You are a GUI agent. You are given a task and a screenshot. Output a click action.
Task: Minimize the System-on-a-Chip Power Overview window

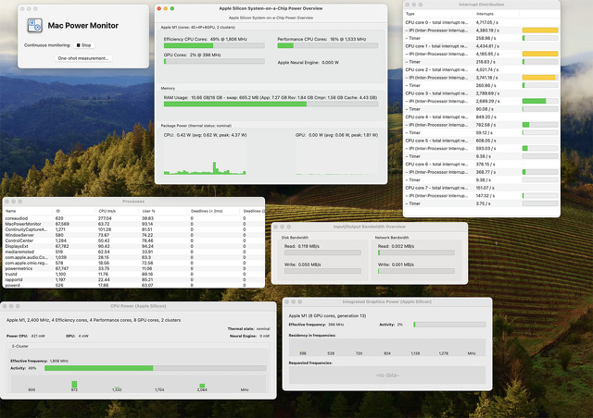click(166, 8)
